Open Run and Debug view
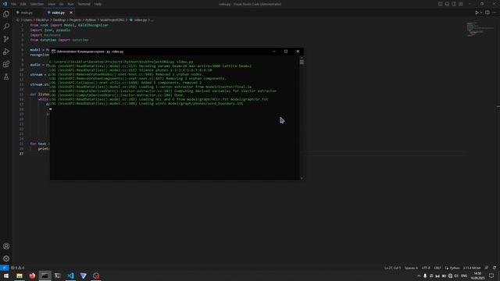The width and height of the screenshot is (500, 281). click(x=6, y=52)
